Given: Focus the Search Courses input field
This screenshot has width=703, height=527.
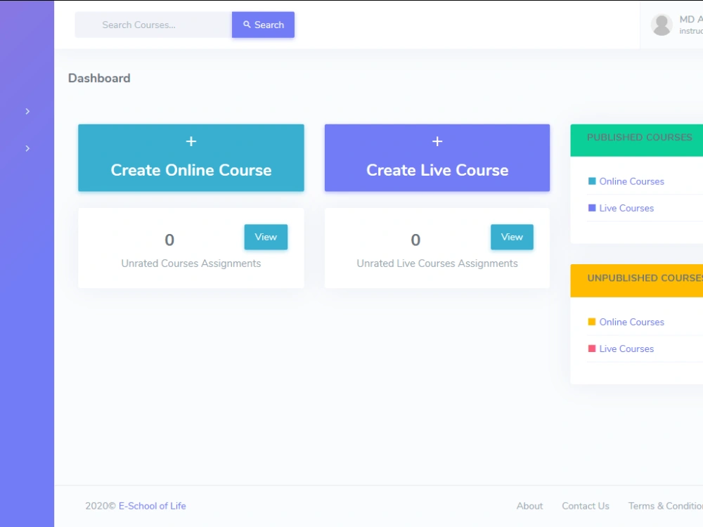Looking at the screenshot, I should (153, 25).
